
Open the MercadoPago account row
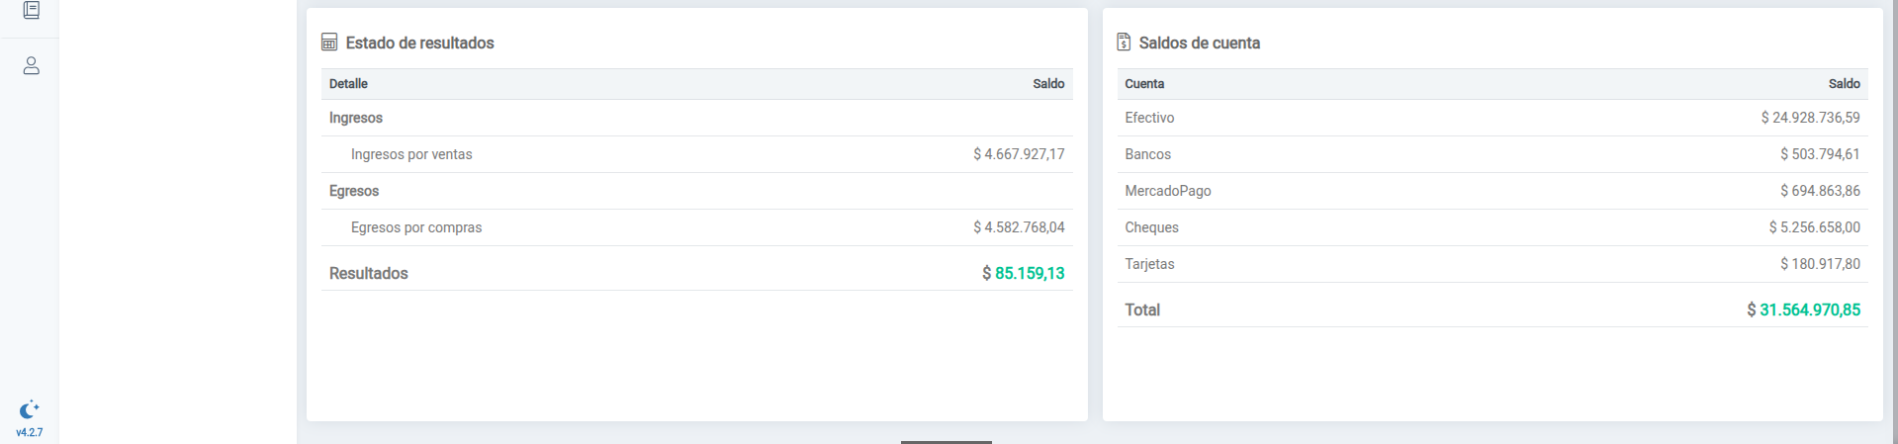(1167, 191)
